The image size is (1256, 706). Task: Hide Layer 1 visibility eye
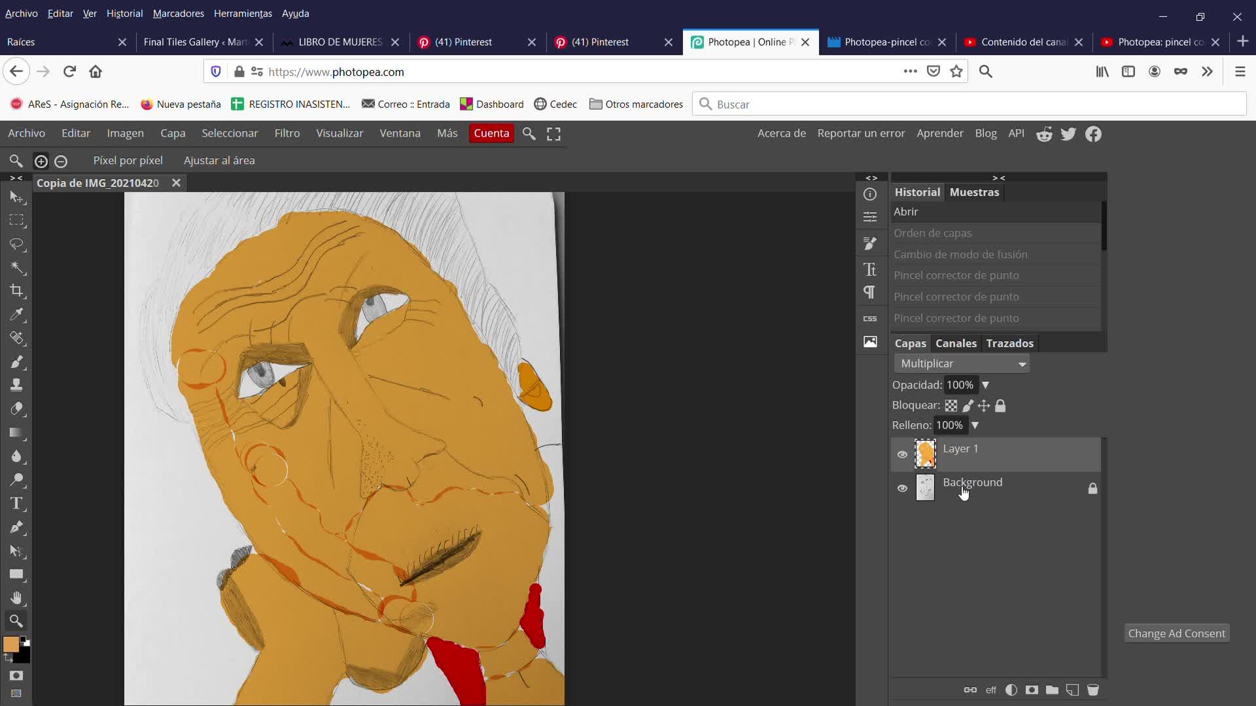tap(902, 454)
